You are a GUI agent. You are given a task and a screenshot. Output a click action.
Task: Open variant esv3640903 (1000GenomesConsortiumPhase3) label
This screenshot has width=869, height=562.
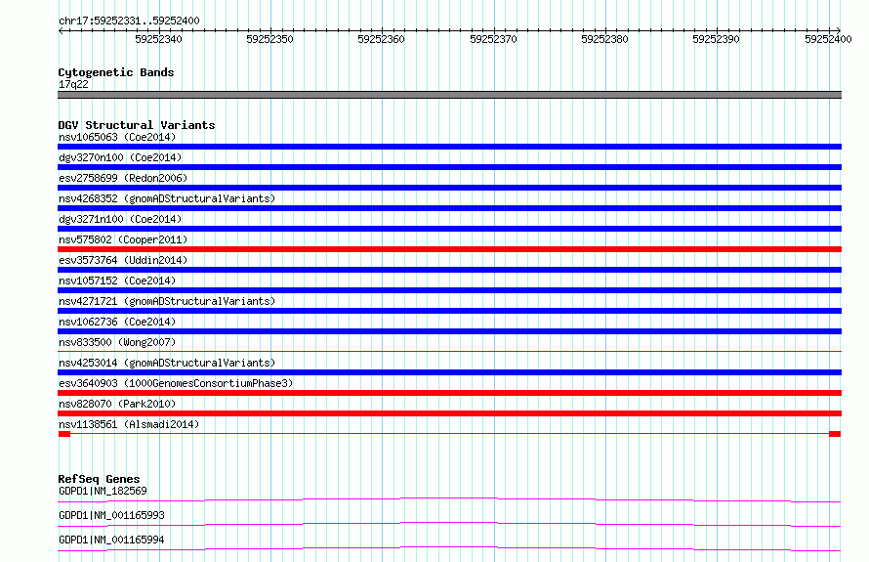pos(176,383)
